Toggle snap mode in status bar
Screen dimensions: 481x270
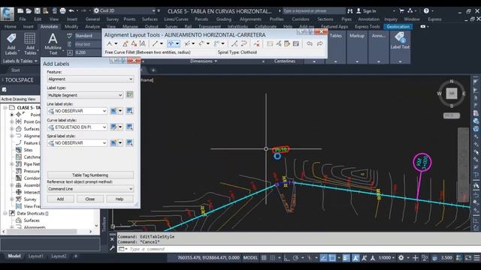coord(272,258)
